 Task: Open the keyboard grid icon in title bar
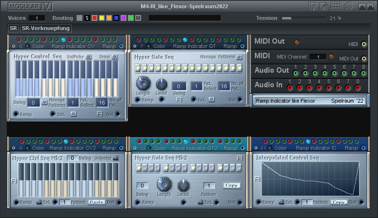pos(336,6)
